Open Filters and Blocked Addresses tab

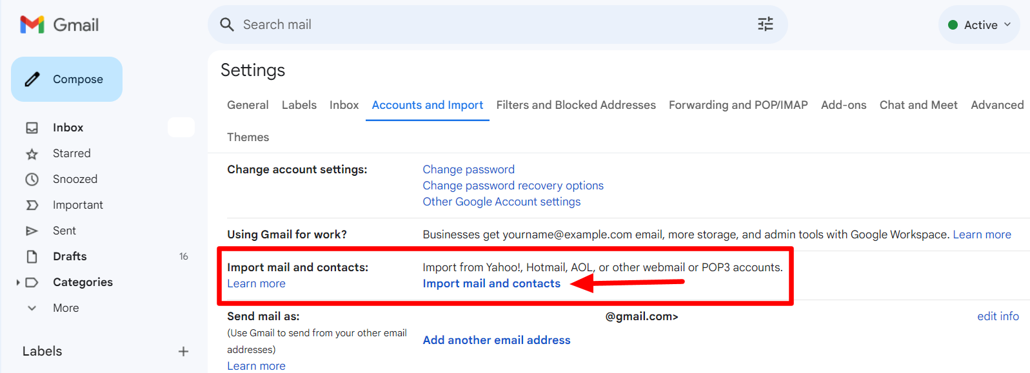click(x=576, y=105)
